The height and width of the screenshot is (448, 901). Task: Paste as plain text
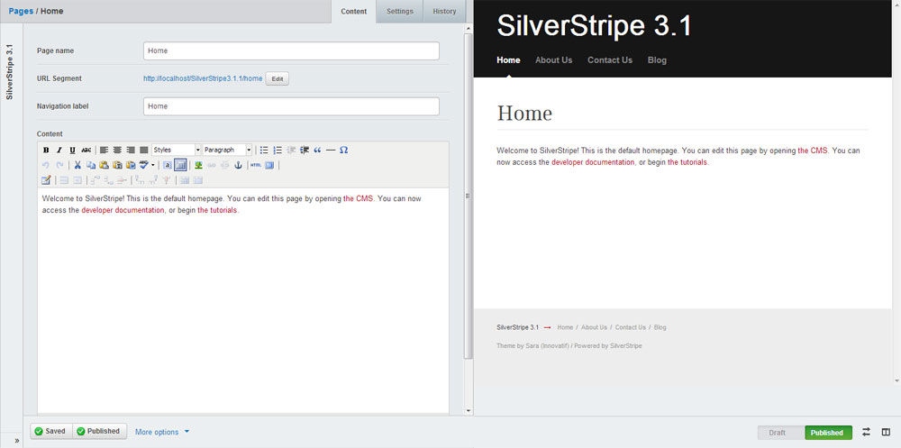tap(118, 165)
